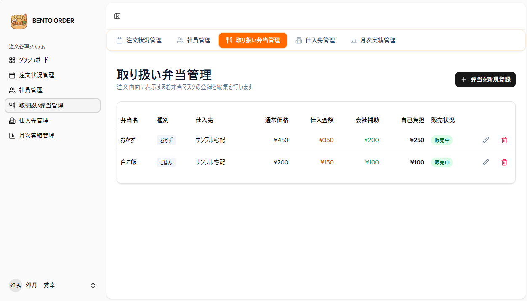Click the 卯秀 user avatar

[x=16, y=285]
